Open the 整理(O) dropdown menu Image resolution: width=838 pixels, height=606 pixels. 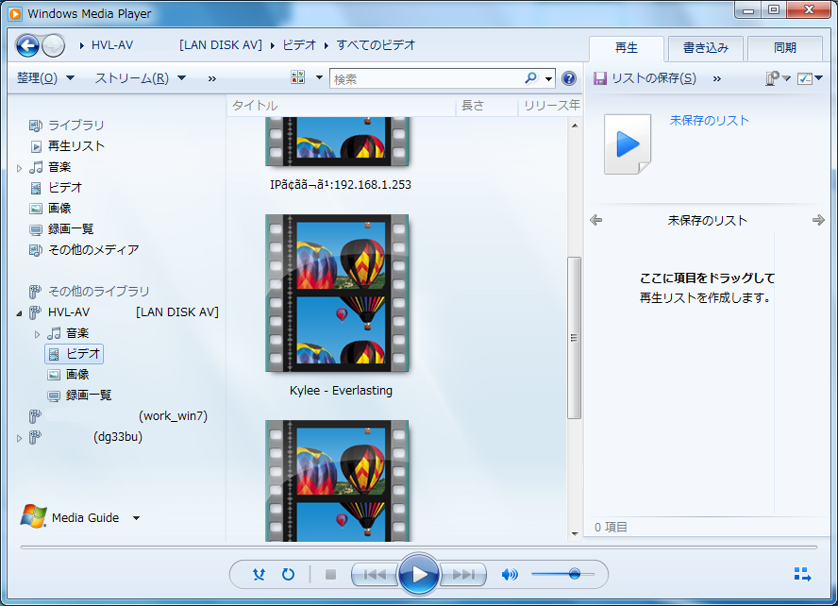pos(45,78)
